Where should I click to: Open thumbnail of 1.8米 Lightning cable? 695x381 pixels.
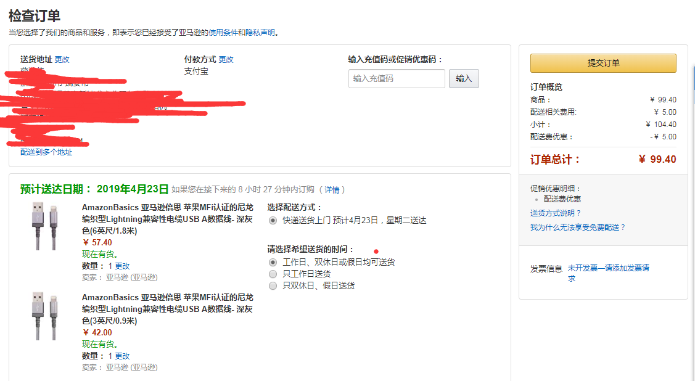pos(45,226)
